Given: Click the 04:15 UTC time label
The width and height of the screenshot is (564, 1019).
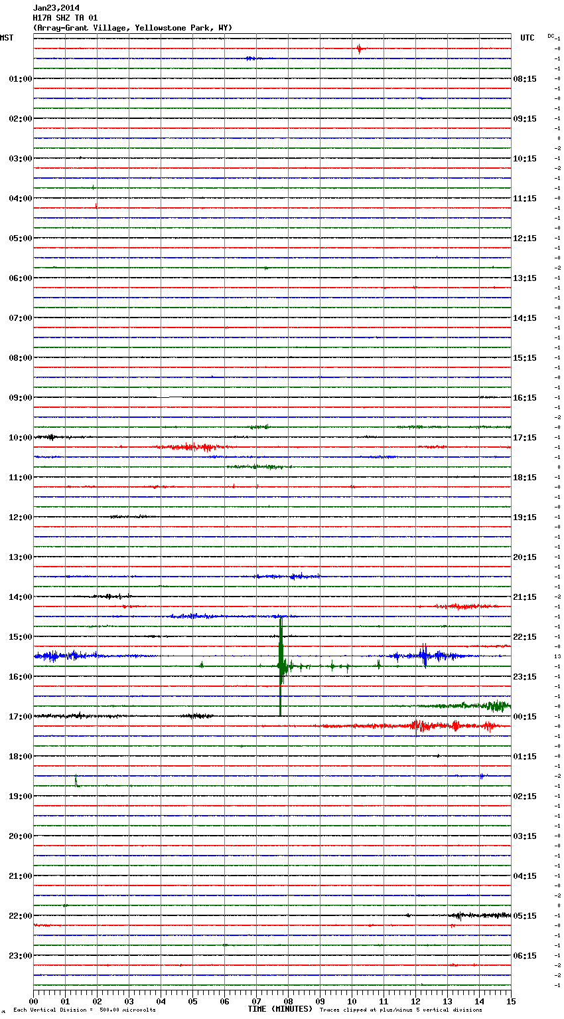Looking at the screenshot, I should [x=525, y=876].
